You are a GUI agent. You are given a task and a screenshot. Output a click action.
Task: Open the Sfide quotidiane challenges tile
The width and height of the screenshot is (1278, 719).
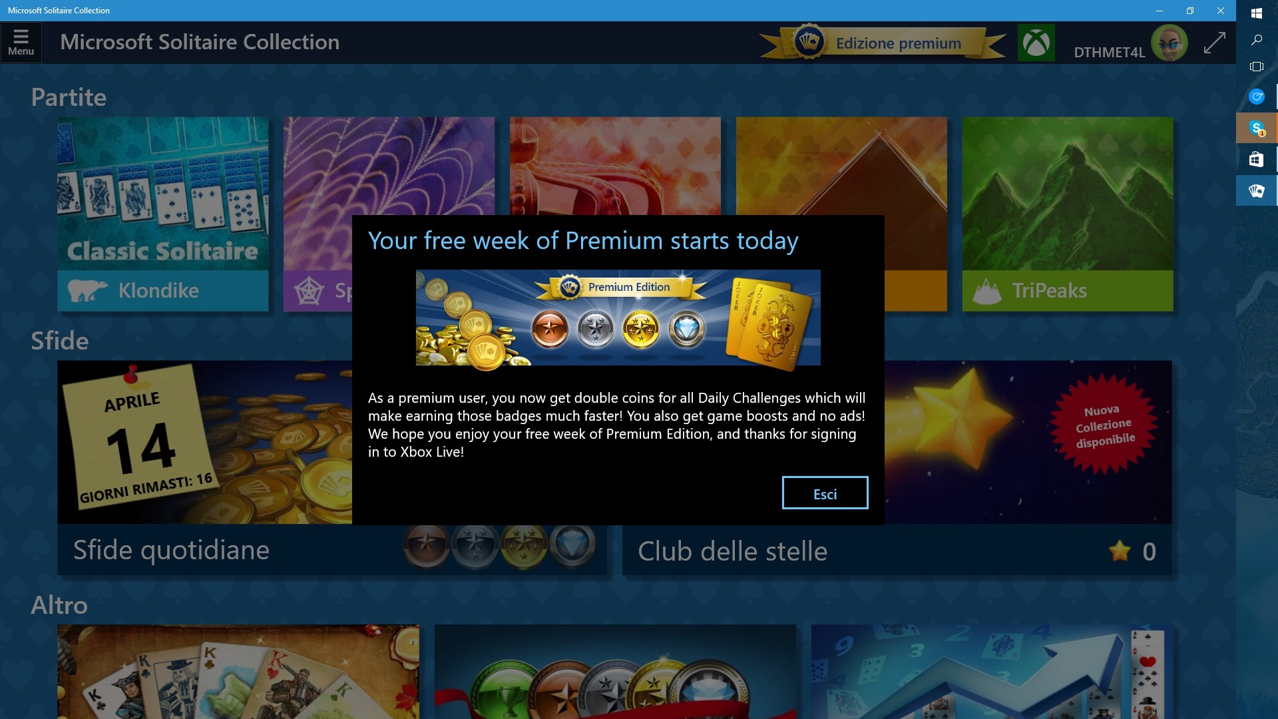click(204, 468)
